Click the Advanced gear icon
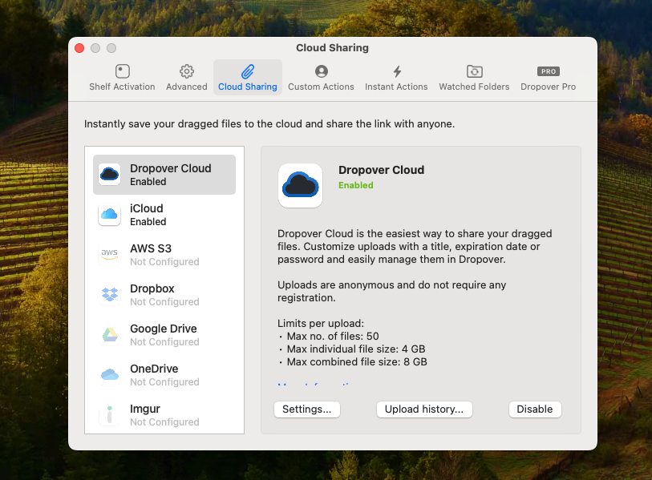Image resolution: width=652 pixels, height=480 pixels. pos(186,71)
